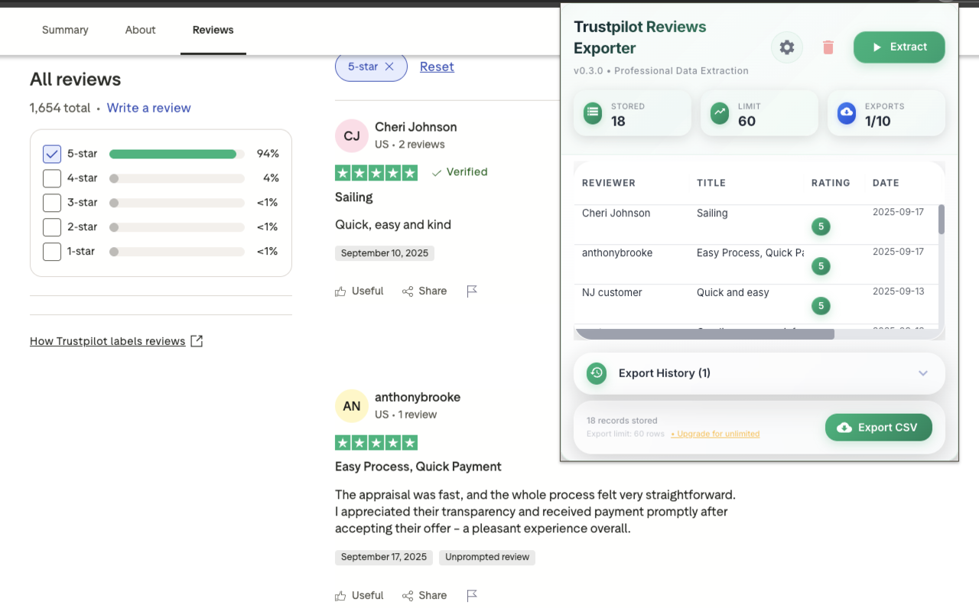This screenshot has height=612, width=979.
Task: Open the Cheri Johnson reviewer name
Action: (x=416, y=127)
